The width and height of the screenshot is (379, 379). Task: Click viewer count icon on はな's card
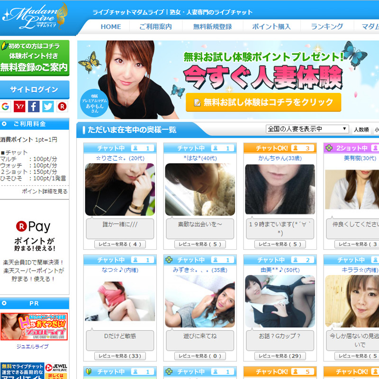(x=216, y=148)
